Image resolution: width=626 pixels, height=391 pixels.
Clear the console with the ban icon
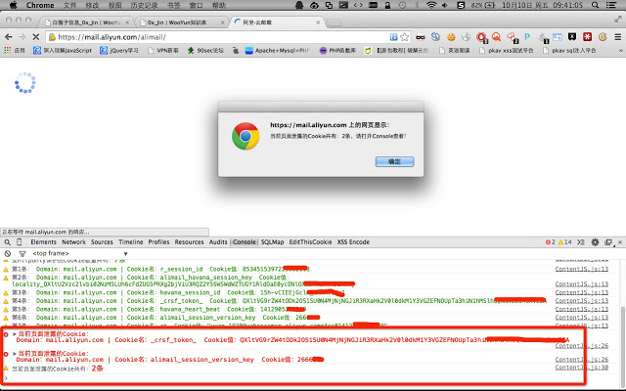pos(8,253)
